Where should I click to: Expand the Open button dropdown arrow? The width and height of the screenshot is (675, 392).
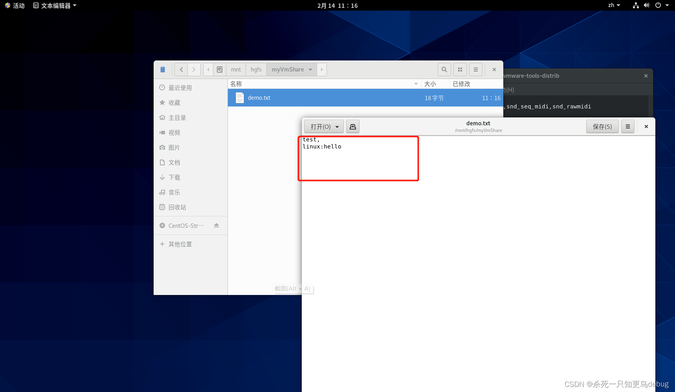click(x=337, y=127)
